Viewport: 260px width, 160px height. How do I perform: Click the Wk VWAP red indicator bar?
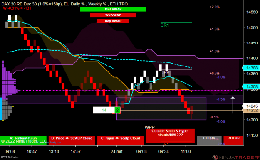(x=113, y=15)
